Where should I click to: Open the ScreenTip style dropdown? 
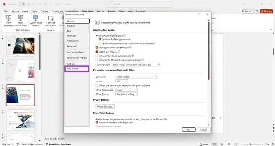(x=136, y=65)
